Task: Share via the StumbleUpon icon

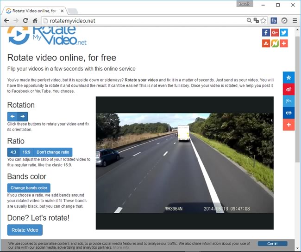Action: [266, 43]
